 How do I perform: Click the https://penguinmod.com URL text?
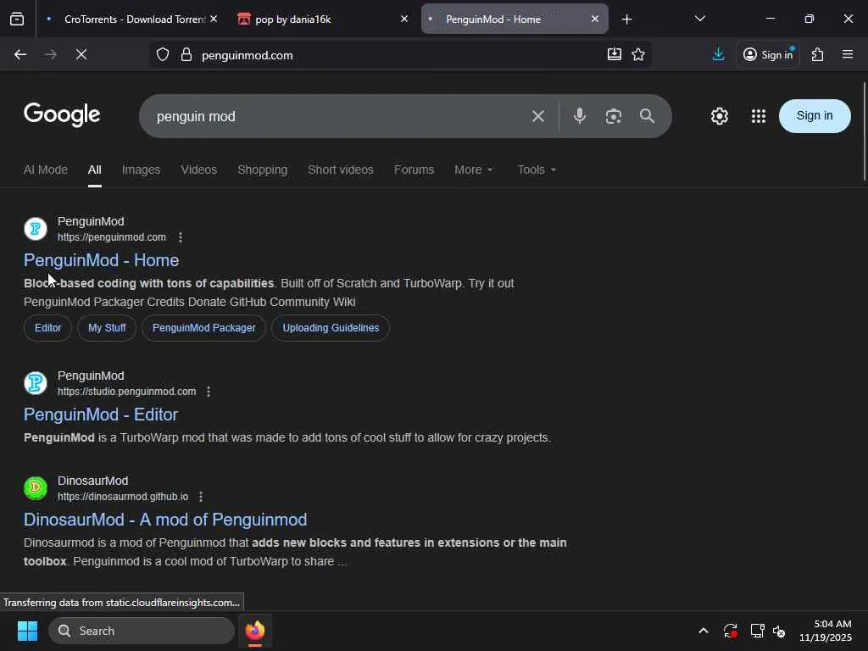click(x=112, y=237)
